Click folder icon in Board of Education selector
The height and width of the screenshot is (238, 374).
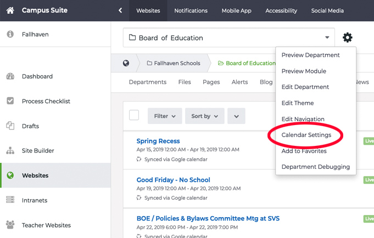coord(132,37)
